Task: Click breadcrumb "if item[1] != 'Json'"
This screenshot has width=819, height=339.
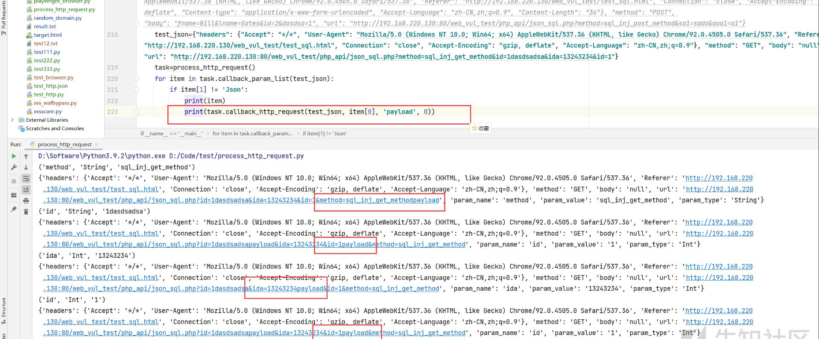Action: (325, 134)
